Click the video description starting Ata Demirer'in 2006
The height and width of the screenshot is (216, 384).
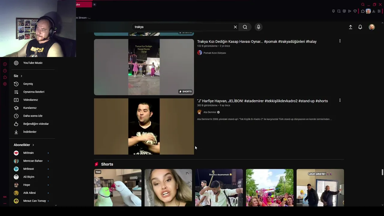pyautogui.click(x=264, y=119)
